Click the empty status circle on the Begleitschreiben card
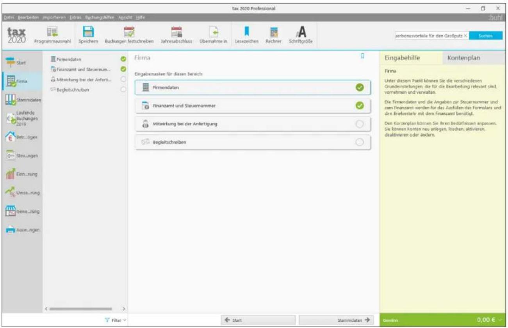The width and height of the screenshot is (508, 328). pos(360,142)
